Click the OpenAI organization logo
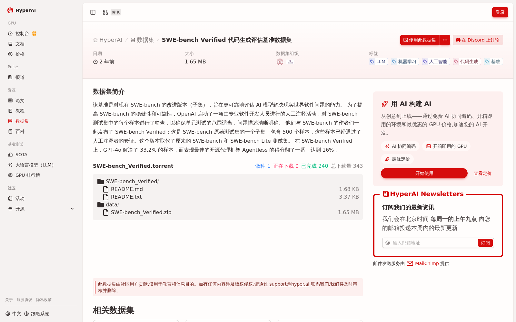This screenshot has height=322, width=516. coord(290,62)
